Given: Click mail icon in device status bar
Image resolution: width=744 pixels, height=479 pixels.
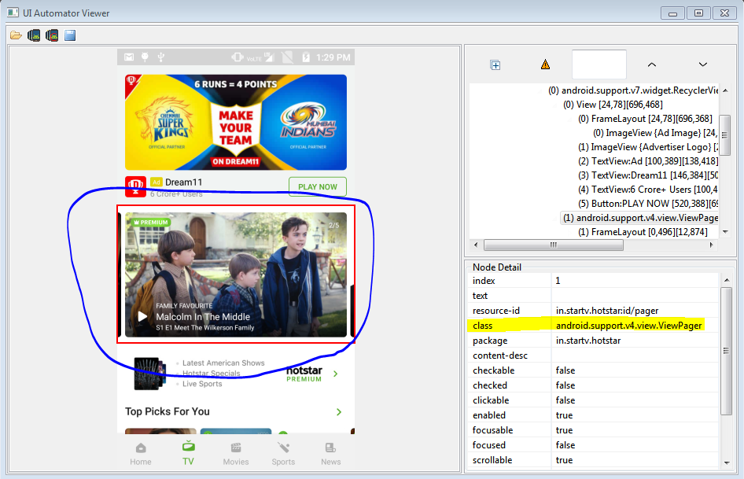Looking at the screenshot, I should pos(129,57).
